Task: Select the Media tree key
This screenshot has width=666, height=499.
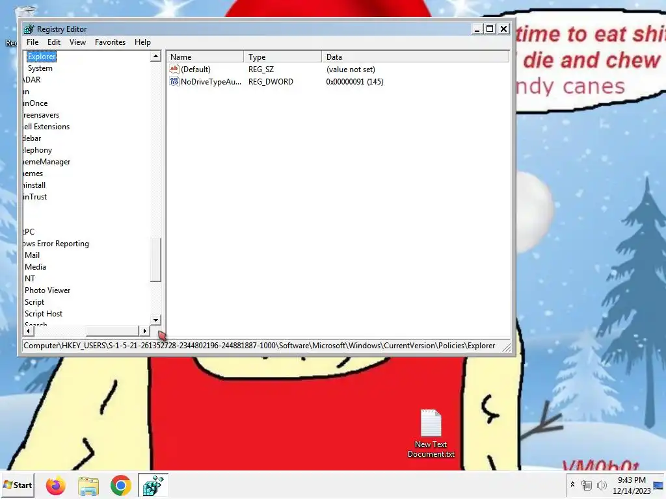Action: [35, 267]
